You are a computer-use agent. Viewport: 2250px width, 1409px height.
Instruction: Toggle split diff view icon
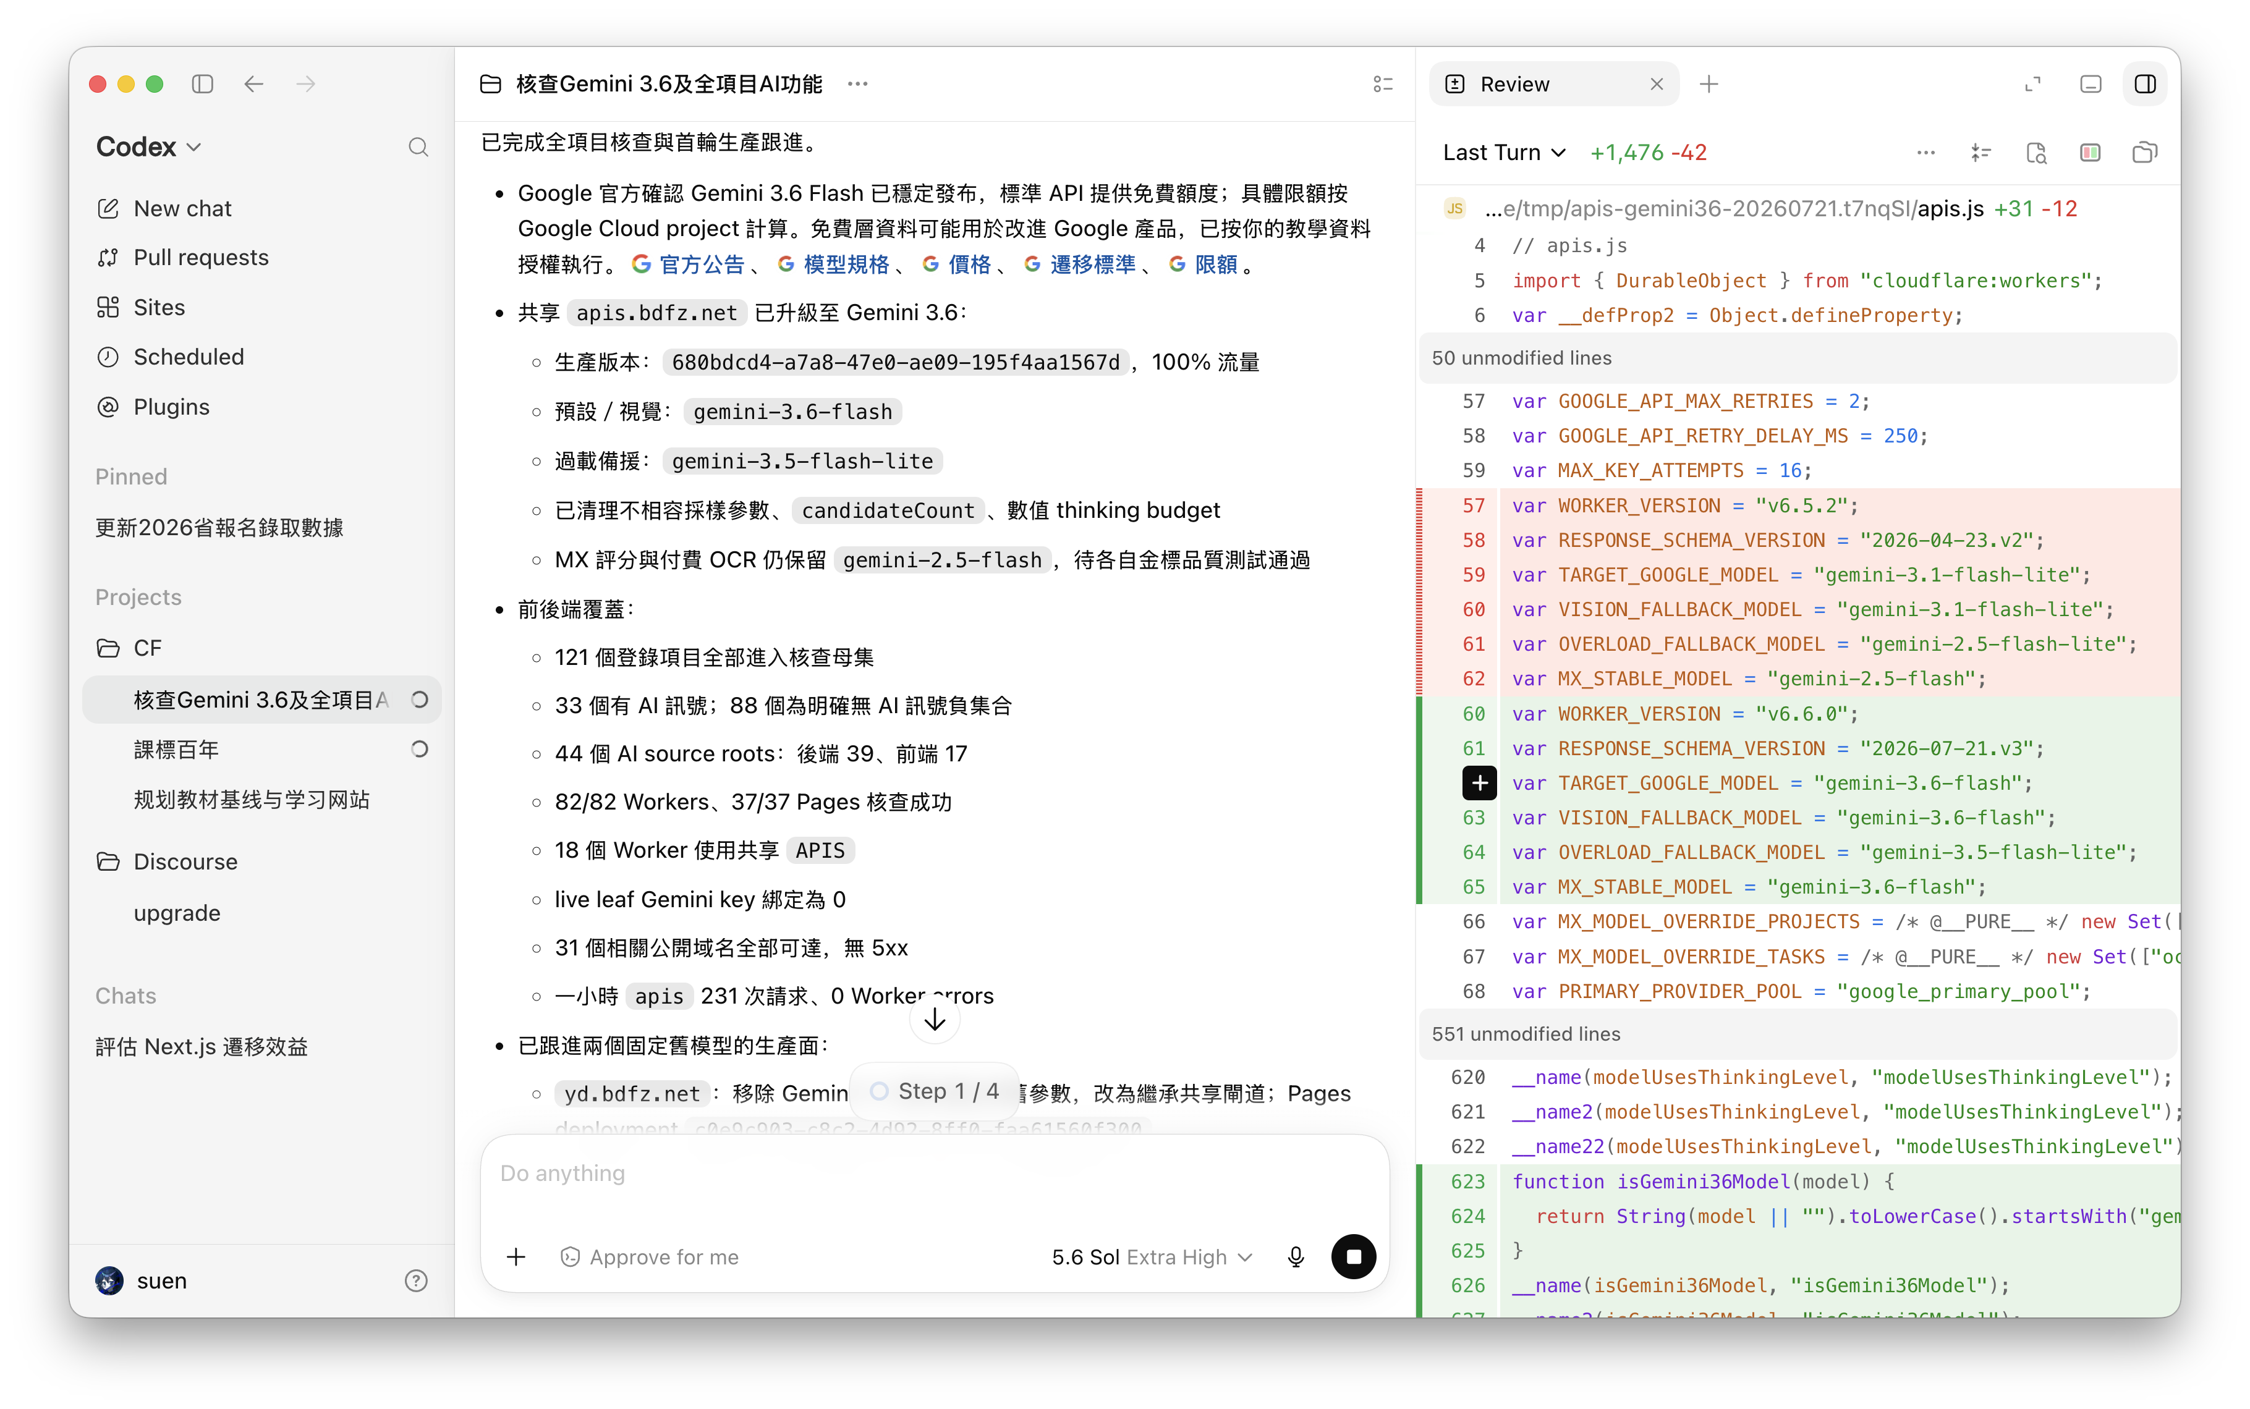tap(2090, 153)
